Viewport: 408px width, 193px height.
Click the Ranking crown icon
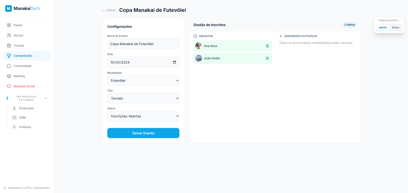coord(9,76)
